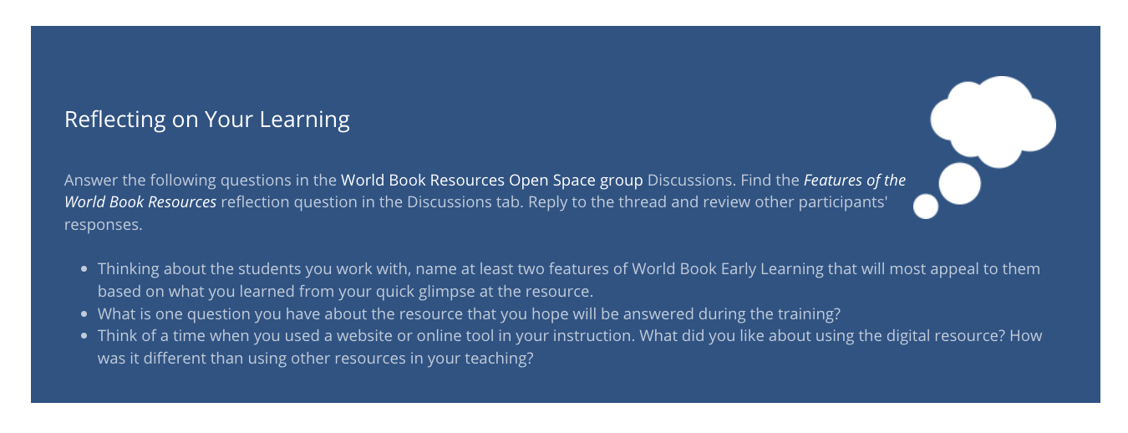The height and width of the screenshot is (433, 1128).
Task: Click the bullet asking 'What is one question you have'
Action: tap(469, 314)
